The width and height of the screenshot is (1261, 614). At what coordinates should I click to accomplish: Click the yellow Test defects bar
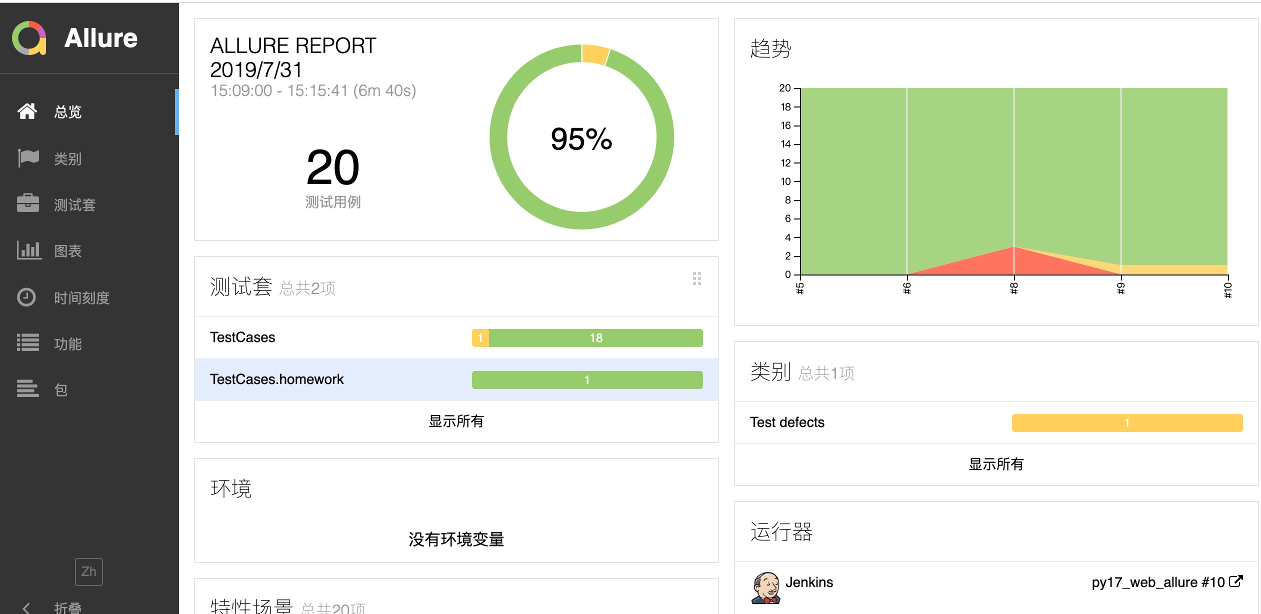[x=1126, y=423]
